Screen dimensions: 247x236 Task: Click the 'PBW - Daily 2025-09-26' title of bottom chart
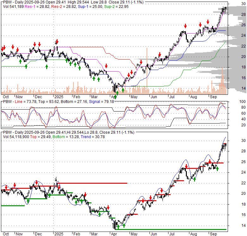[x=23, y=132]
